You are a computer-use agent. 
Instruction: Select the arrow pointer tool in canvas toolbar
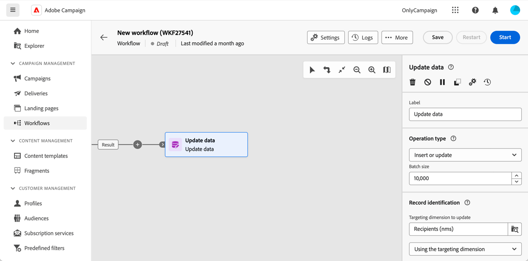tap(312, 69)
